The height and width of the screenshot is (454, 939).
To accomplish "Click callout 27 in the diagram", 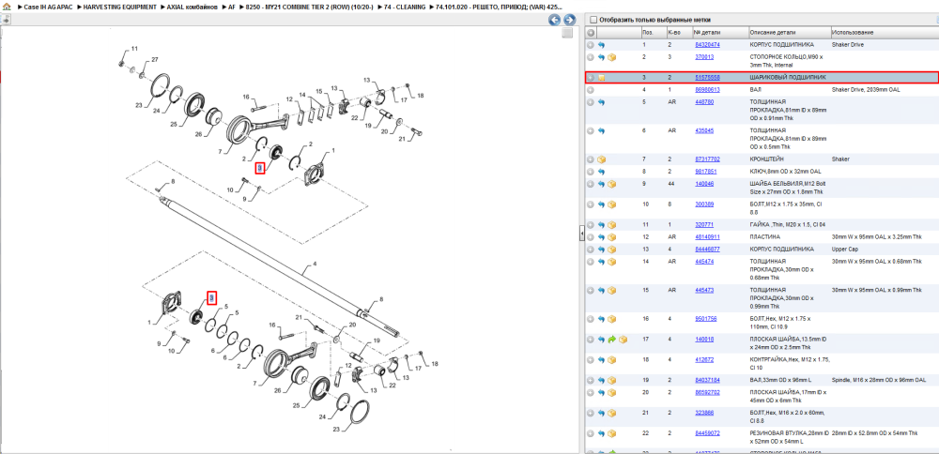I will pos(155,60).
